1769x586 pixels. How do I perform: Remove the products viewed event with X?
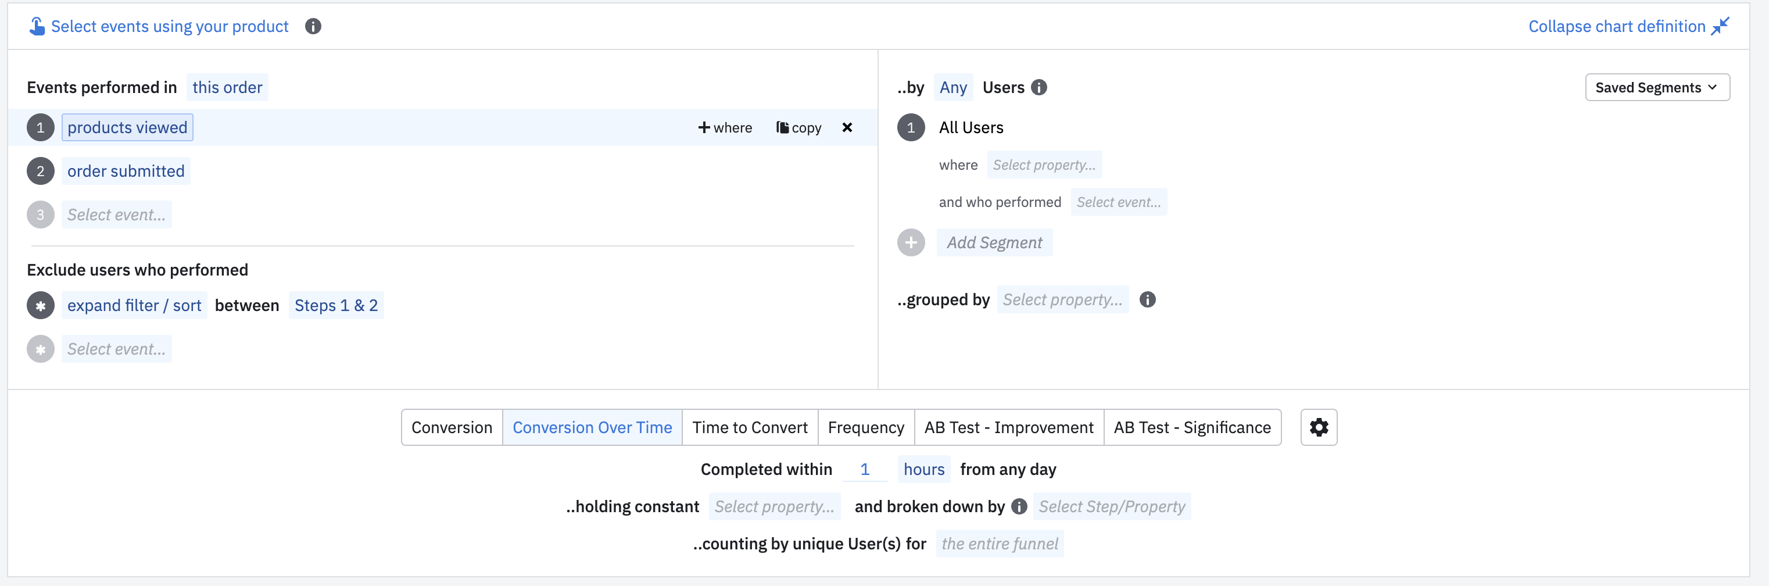(x=847, y=127)
